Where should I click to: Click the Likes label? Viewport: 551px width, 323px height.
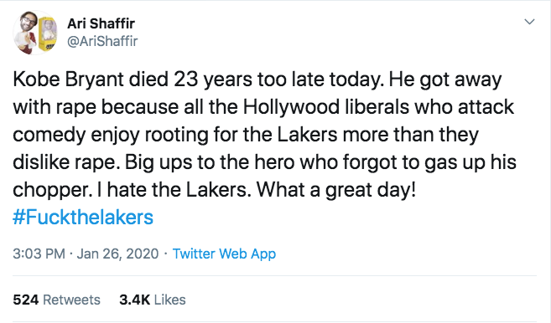coord(170,300)
